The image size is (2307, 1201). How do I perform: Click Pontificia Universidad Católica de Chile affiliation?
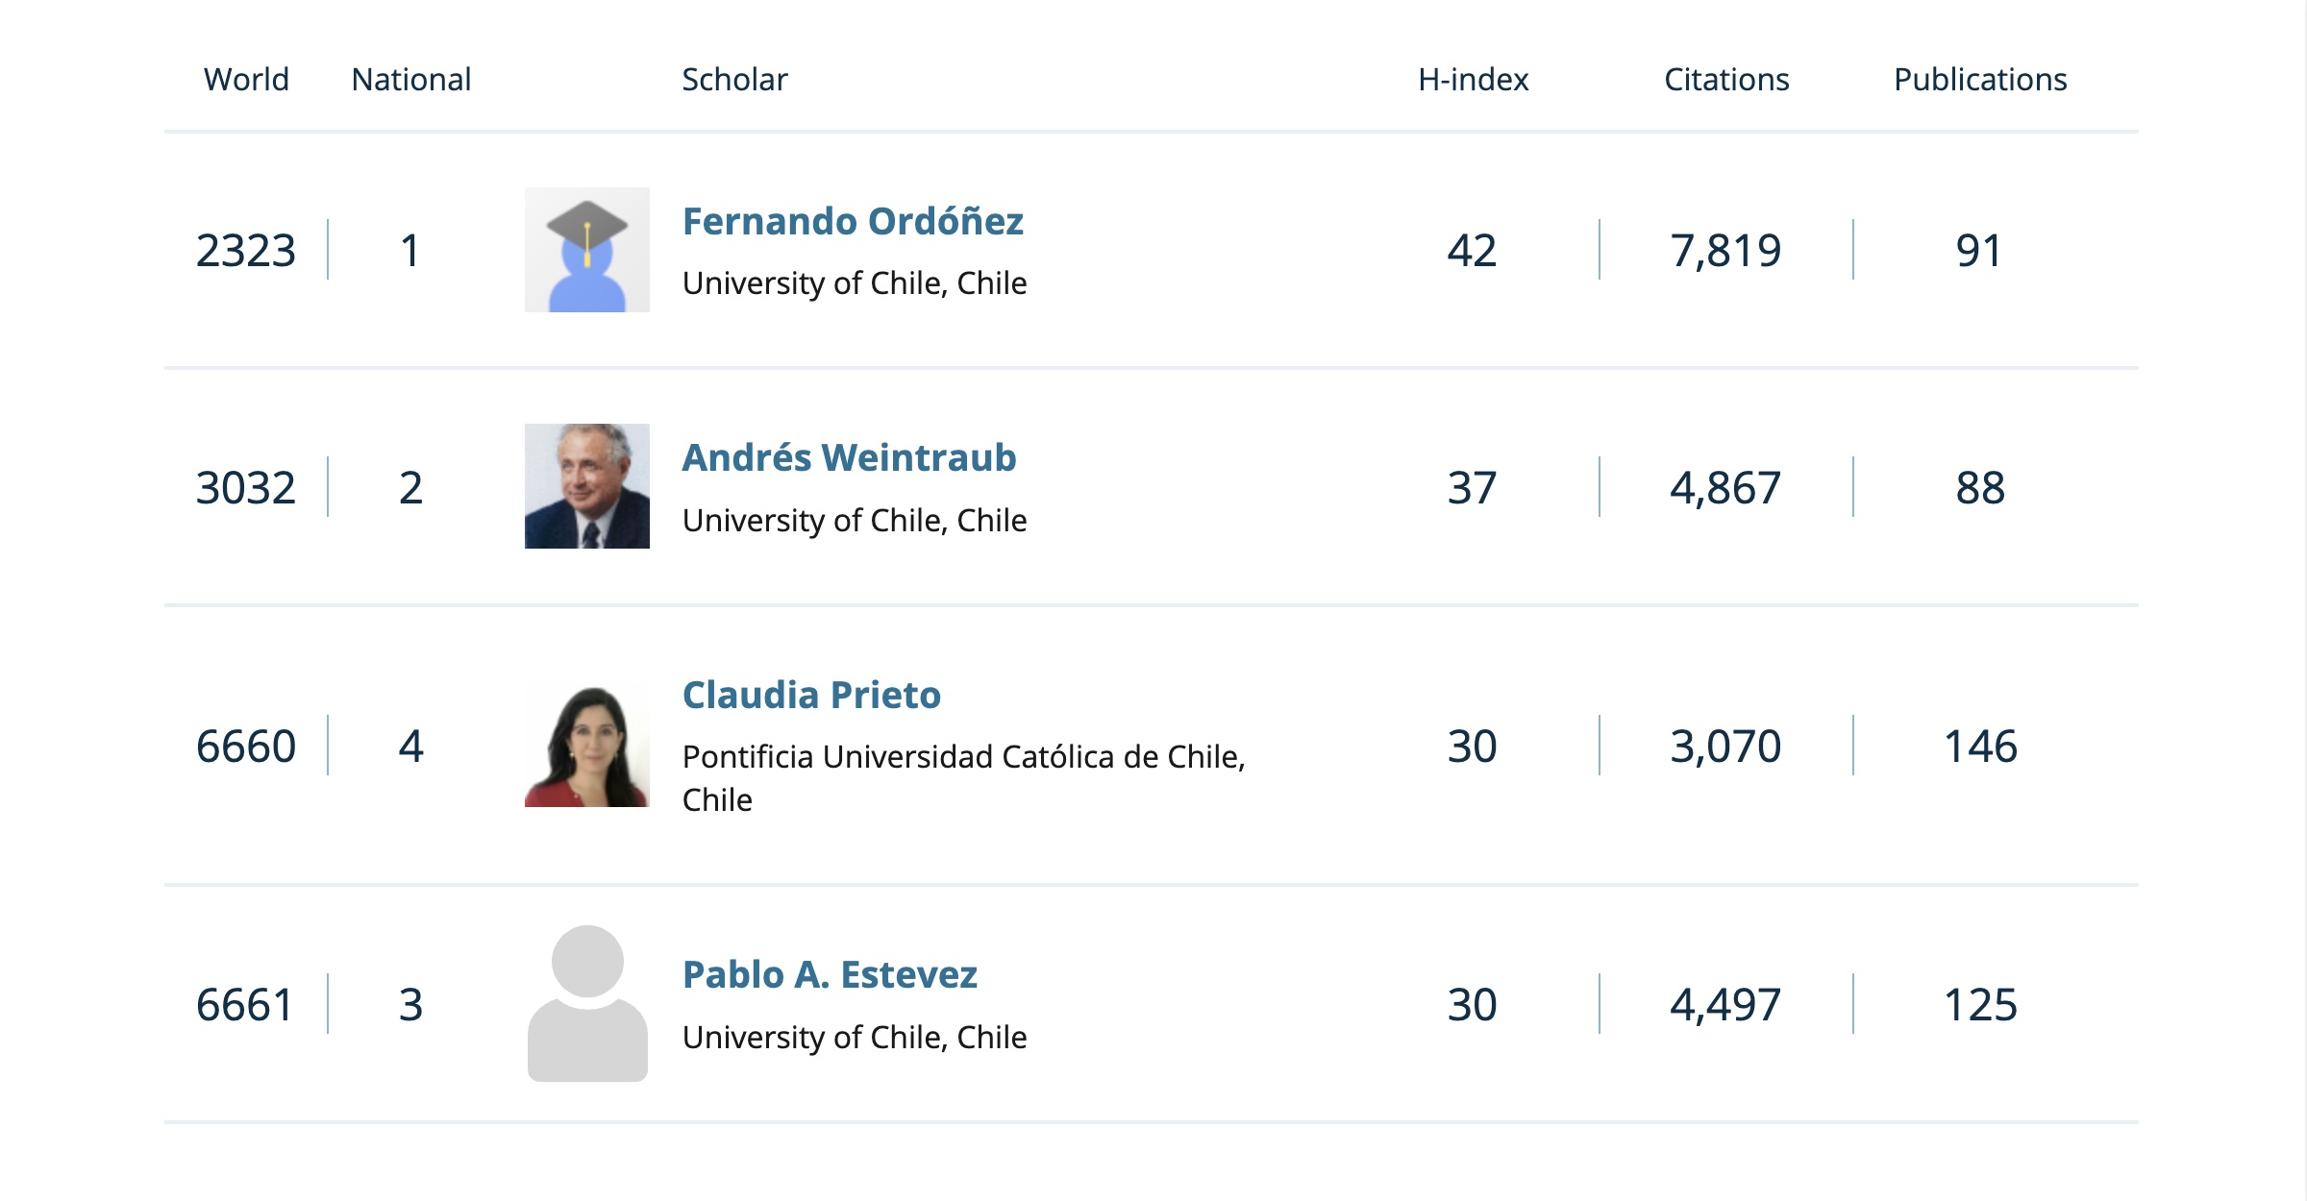964,777
